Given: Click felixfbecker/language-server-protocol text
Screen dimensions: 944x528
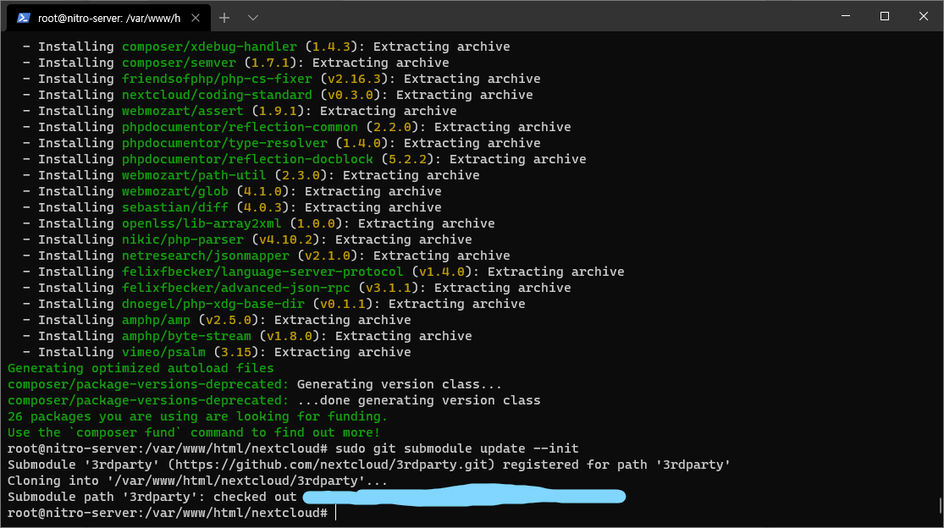Looking at the screenshot, I should [262, 272].
